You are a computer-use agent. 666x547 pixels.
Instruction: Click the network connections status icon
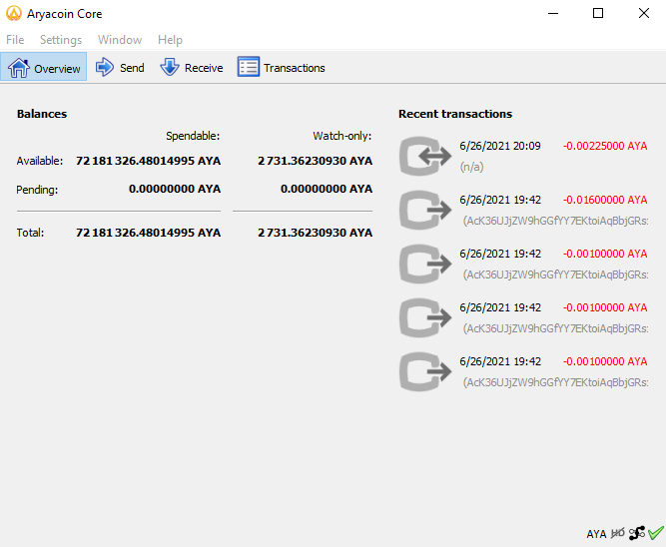click(637, 533)
